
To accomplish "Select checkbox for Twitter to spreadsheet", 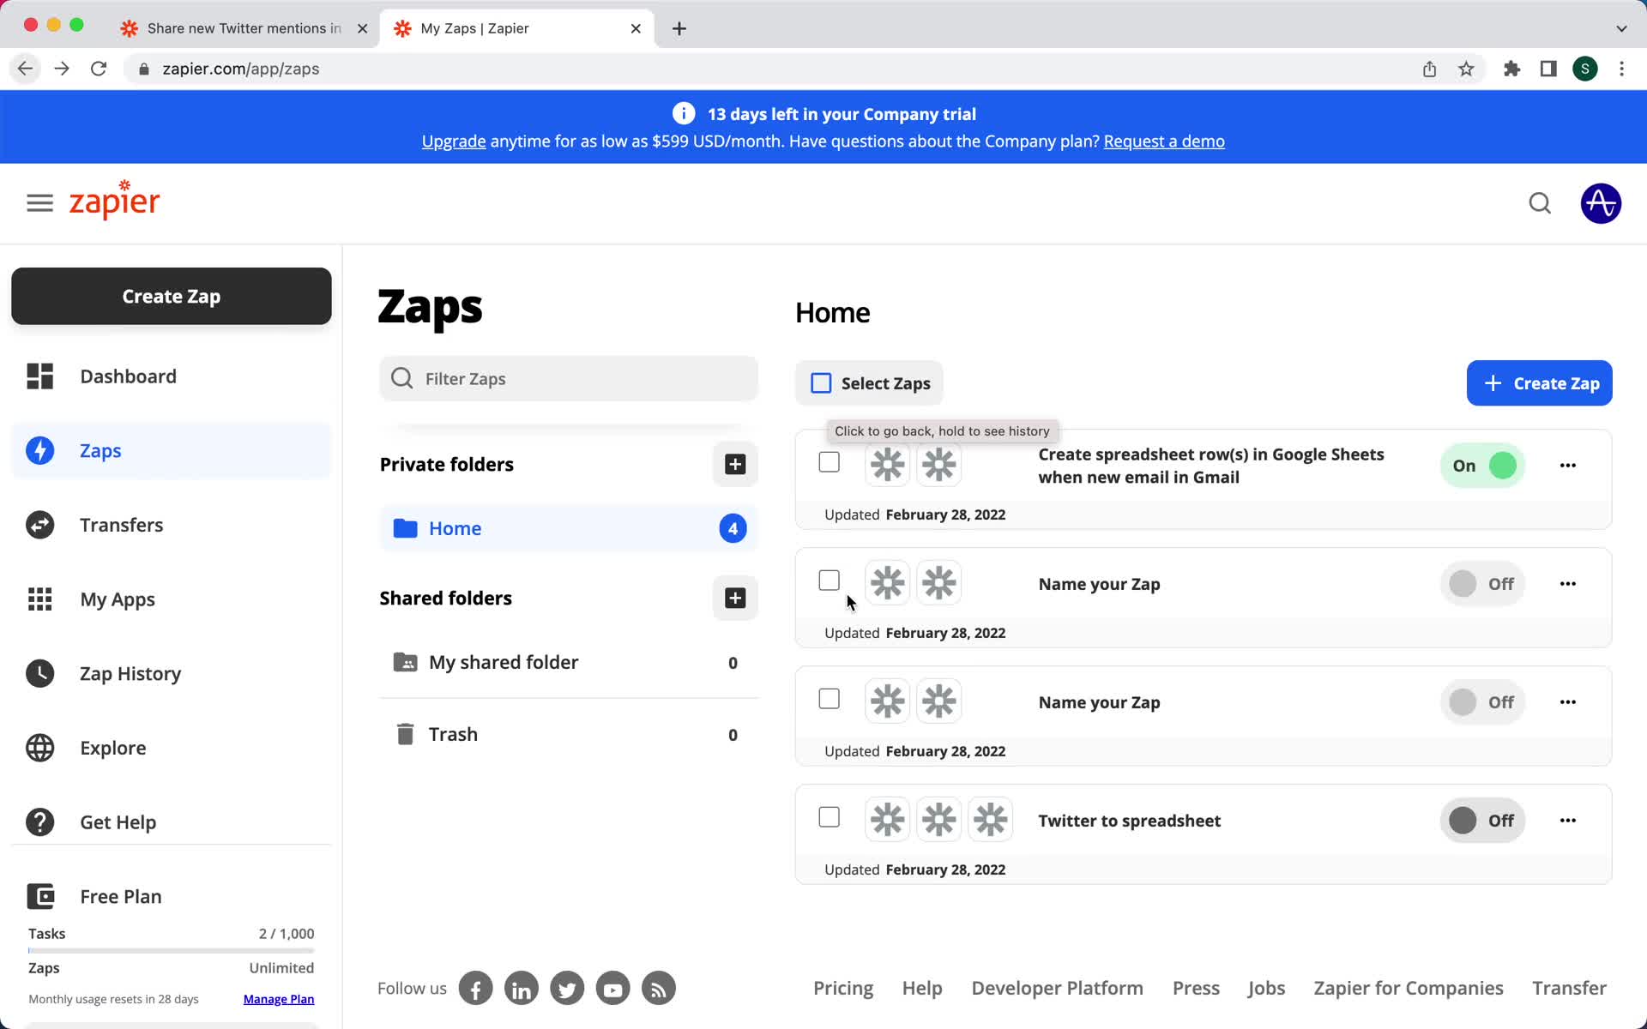I will click(829, 819).
